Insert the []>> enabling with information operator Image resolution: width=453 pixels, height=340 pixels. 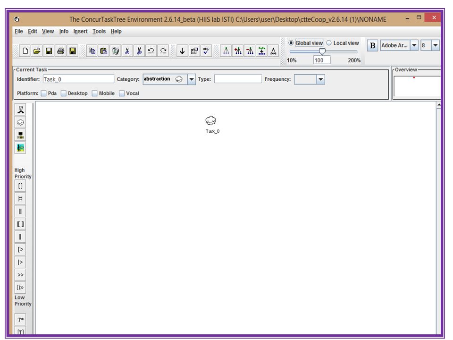[20, 288]
